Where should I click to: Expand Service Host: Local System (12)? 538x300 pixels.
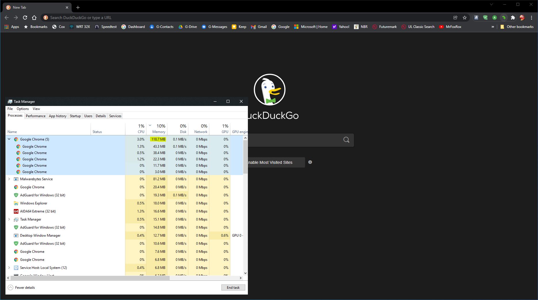[x=9, y=267]
